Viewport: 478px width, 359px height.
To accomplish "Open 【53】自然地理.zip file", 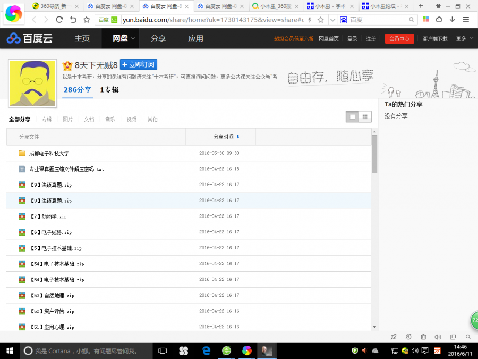I will coord(52,296).
